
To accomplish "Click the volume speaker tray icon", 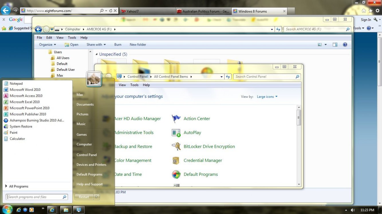I will 353,210.
